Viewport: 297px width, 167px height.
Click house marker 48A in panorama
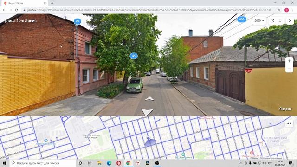point(242,19)
